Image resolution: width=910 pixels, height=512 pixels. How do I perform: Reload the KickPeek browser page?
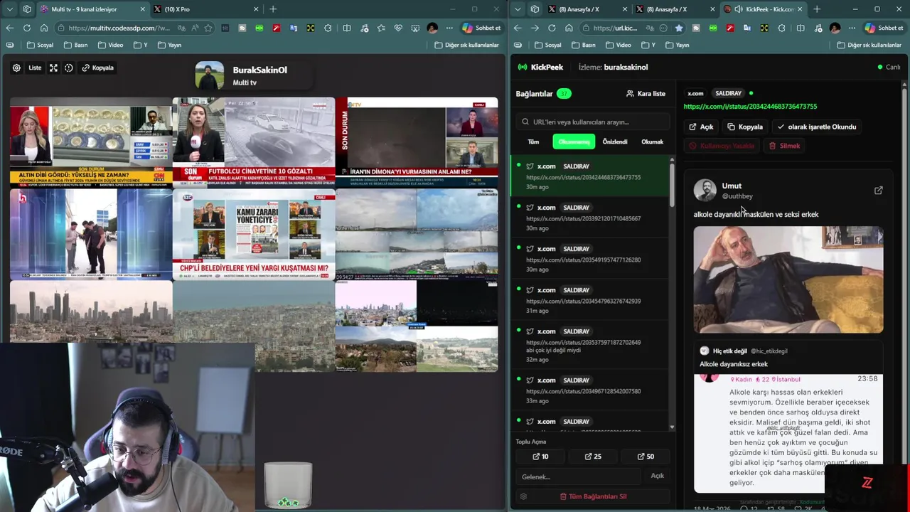pyautogui.click(x=552, y=28)
